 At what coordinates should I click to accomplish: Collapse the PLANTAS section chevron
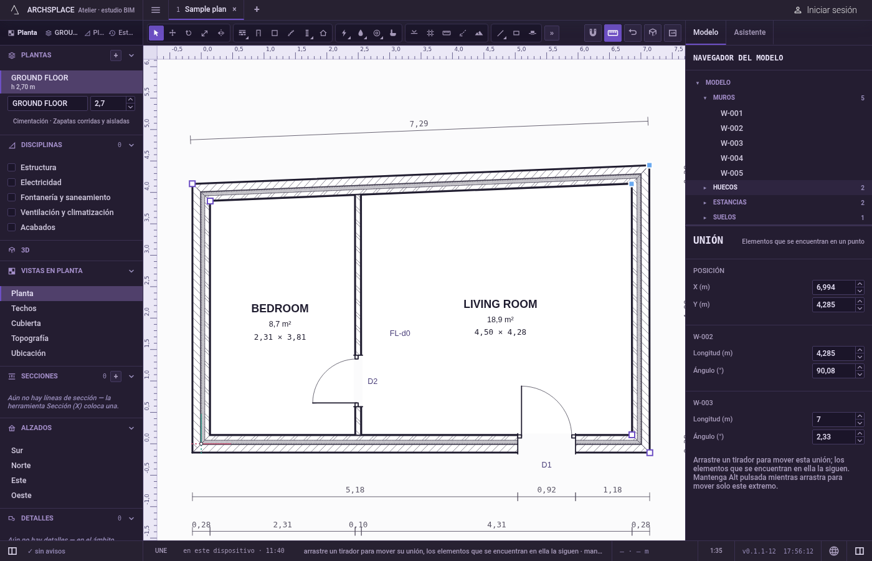[x=131, y=55]
